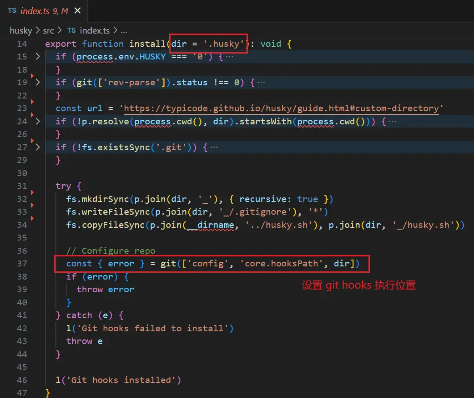Open the index.ts breadcrumb item

pyautogui.click(x=95, y=30)
